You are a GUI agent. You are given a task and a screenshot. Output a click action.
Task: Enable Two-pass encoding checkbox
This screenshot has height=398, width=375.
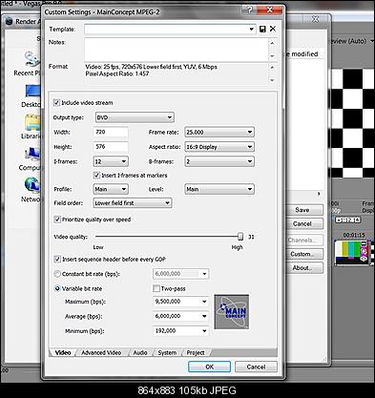(156, 288)
